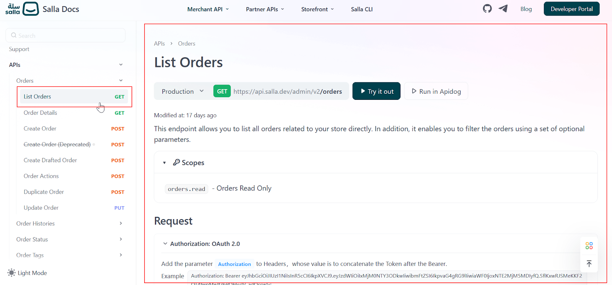612x285 pixels.
Task: Click the back-to-top arrow icon
Action: [589, 264]
